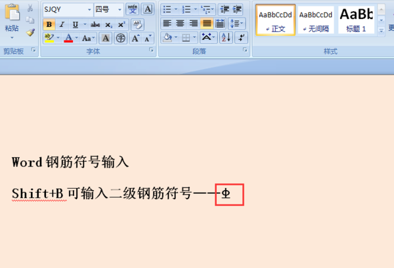Open the line spacing menu

click(236, 24)
